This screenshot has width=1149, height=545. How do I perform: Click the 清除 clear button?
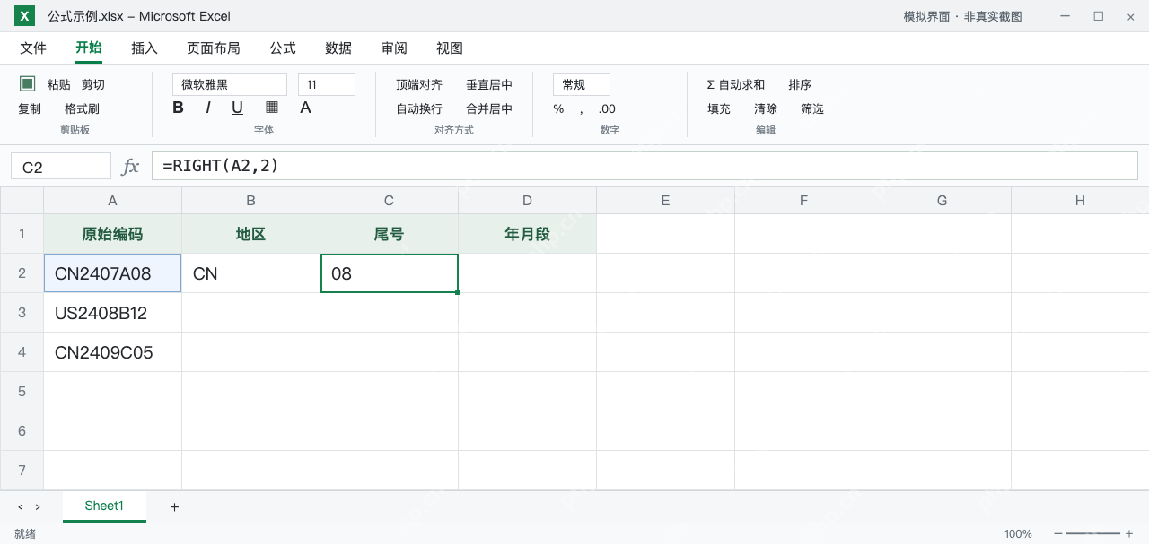coord(766,108)
